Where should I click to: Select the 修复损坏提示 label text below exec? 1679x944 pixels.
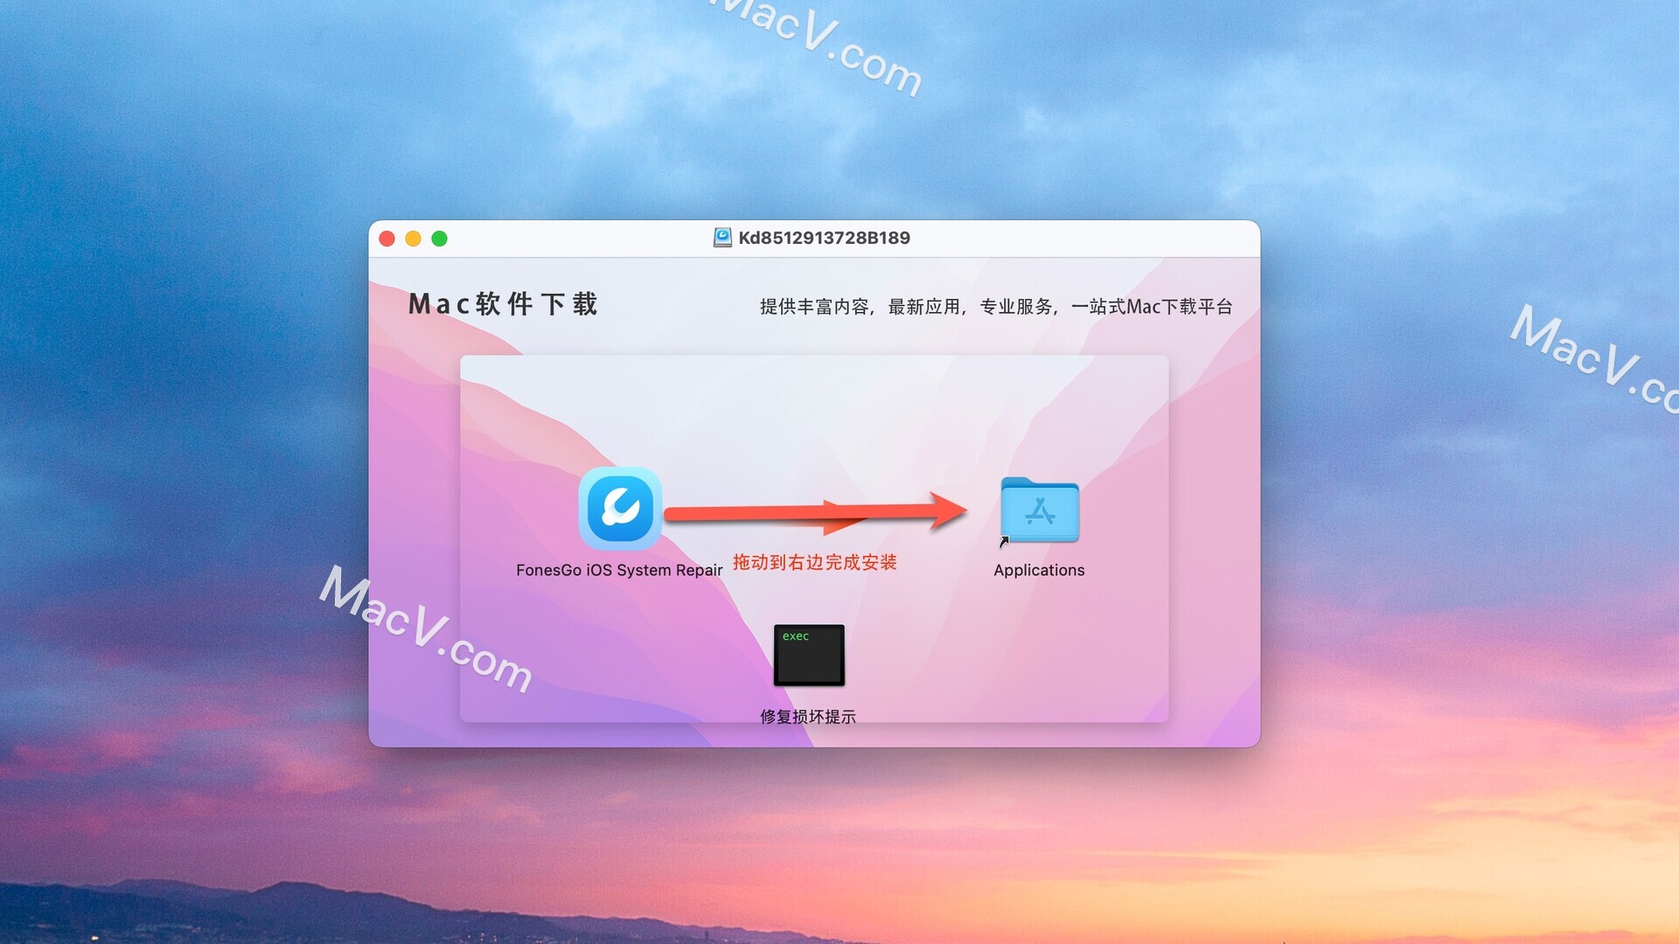807,715
